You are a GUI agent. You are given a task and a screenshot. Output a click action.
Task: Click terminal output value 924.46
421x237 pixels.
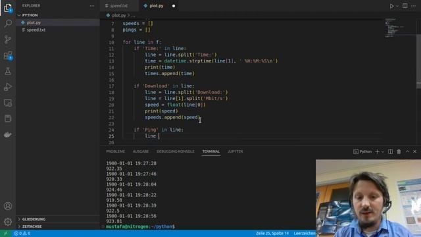[114, 190]
